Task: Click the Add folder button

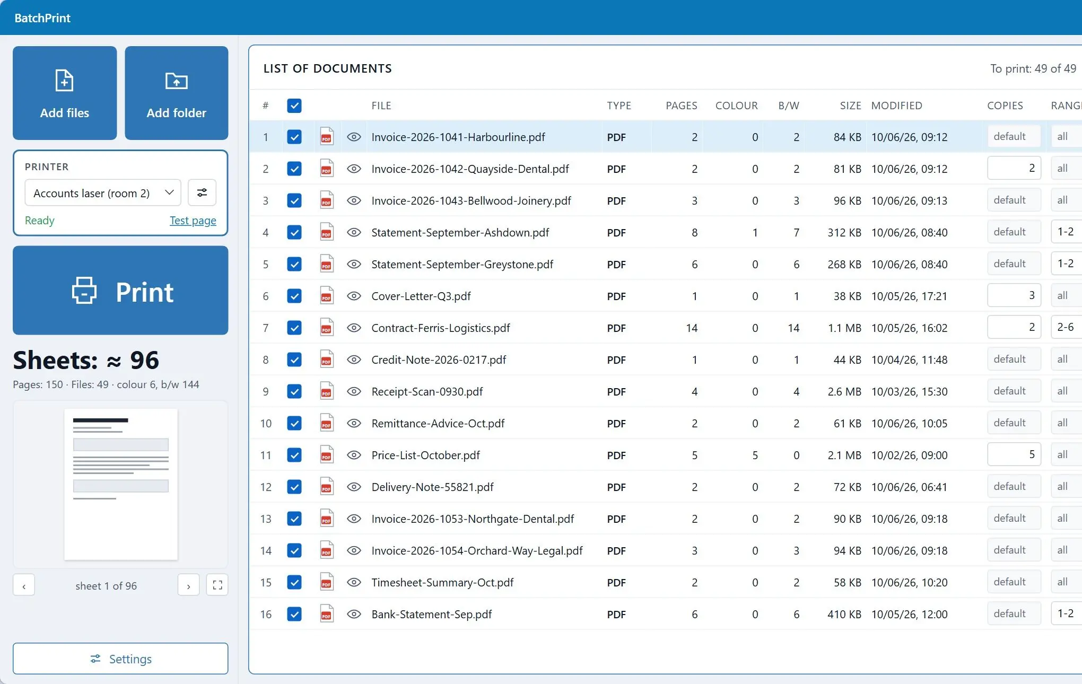Action: pos(177,93)
